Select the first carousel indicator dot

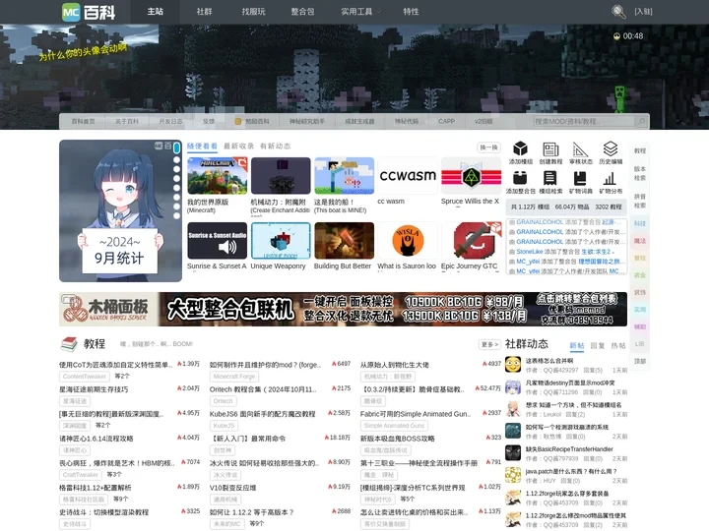pyautogui.click(x=177, y=148)
